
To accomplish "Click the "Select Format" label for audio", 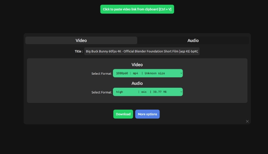I will point(101,92).
